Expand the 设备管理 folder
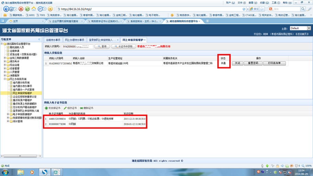313x176 pixels. (x=5, y=68)
